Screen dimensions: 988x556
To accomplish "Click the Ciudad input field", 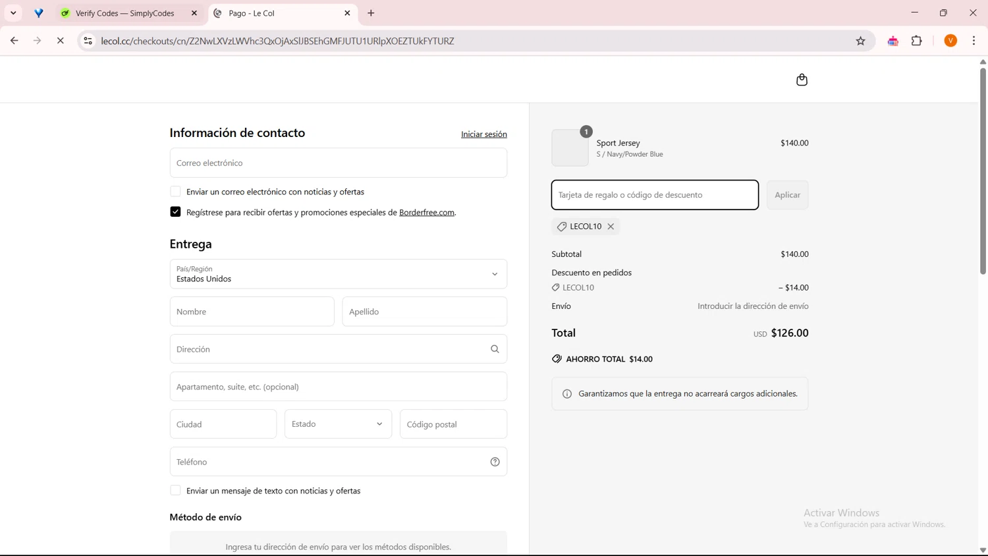I will point(223,424).
